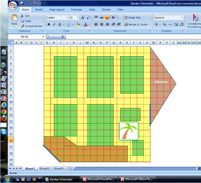Open the fill color dropdown arrow
The width and height of the screenshot is (201, 183).
point(81,25)
